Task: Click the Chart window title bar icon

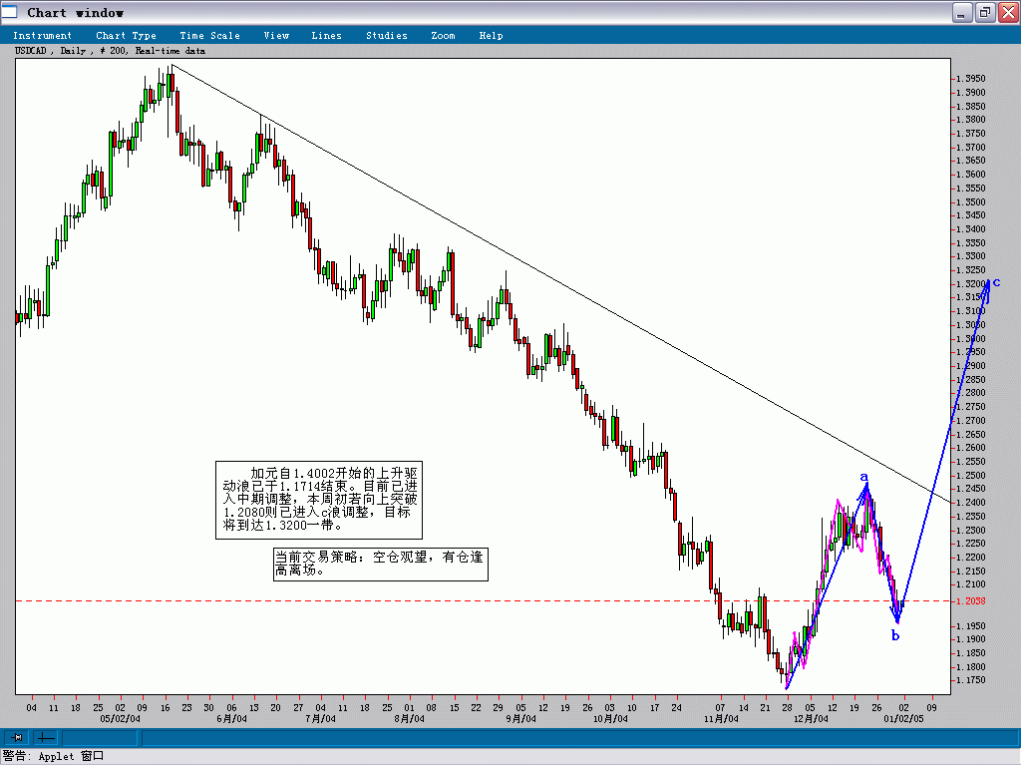Action: pyautogui.click(x=9, y=12)
